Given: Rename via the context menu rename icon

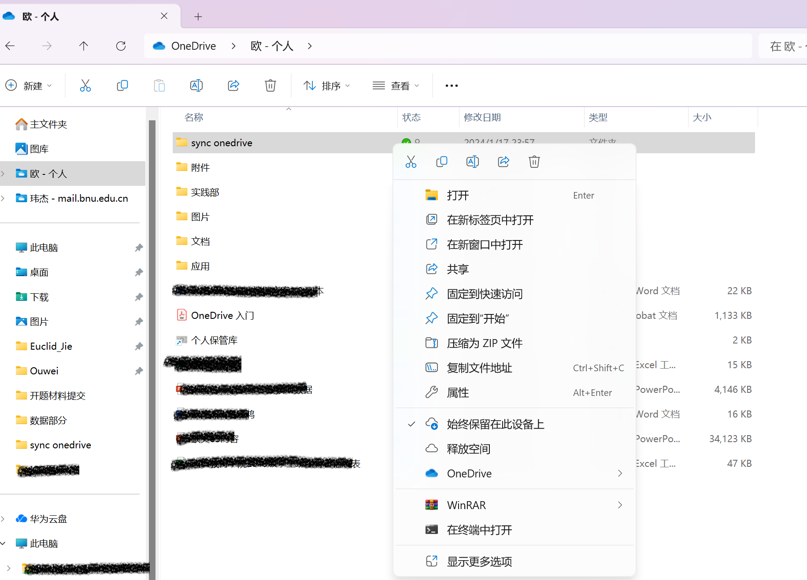Looking at the screenshot, I should (x=472, y=162).
